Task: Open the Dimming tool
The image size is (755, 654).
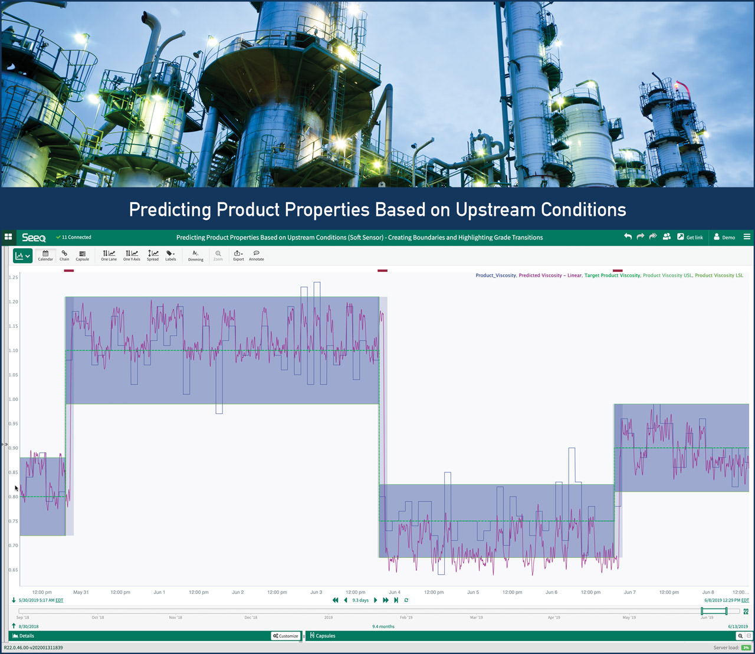Action: (x=195, y=256)
